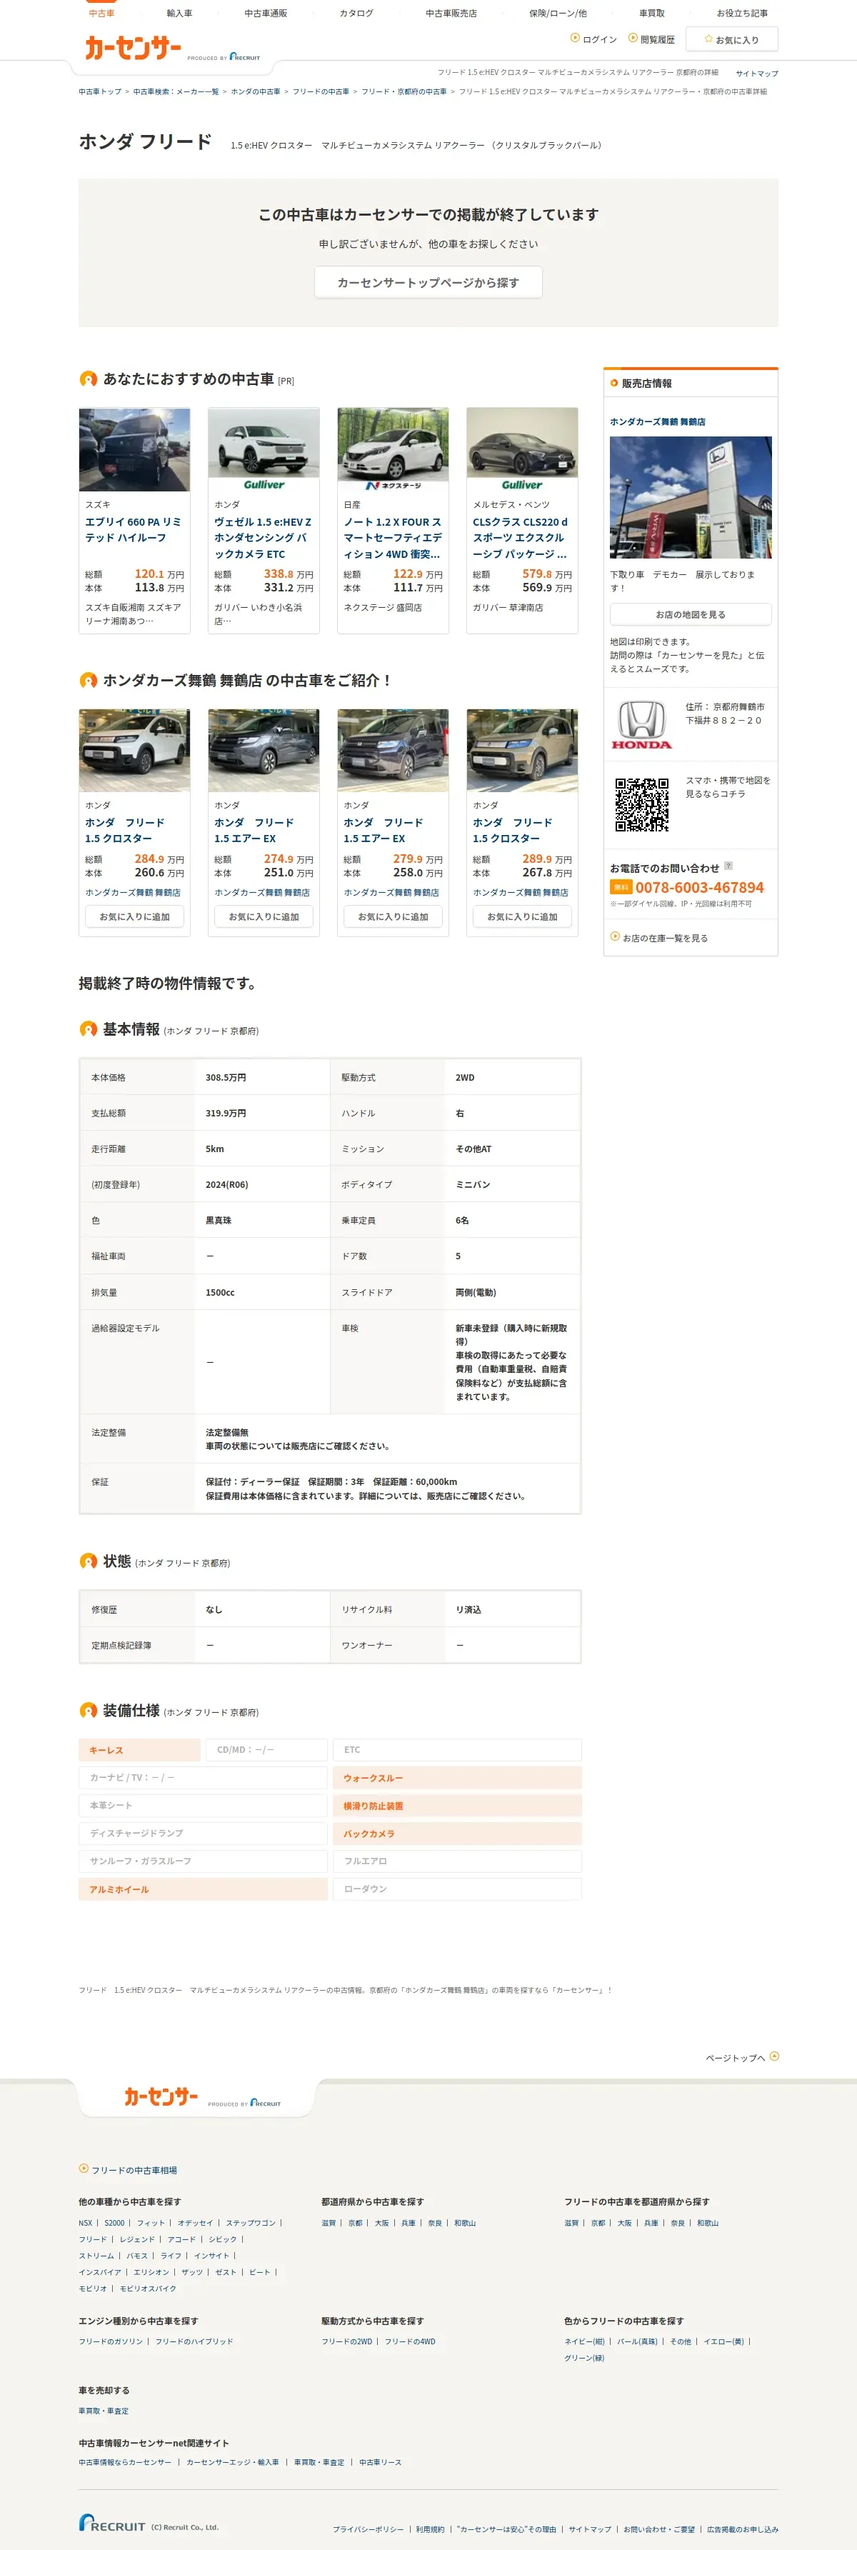Open the カタログ tab

tap(356, 14)
